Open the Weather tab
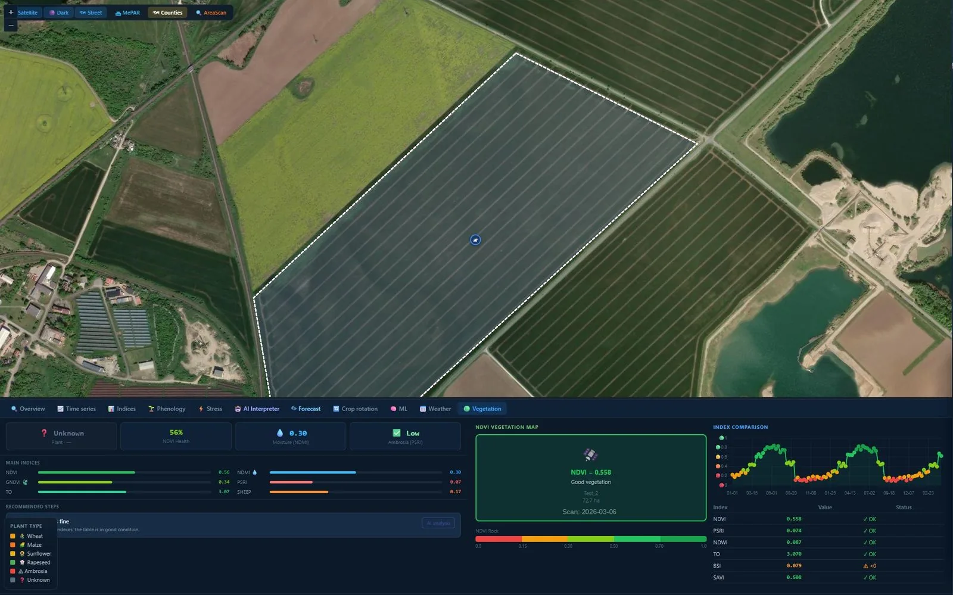 [435, 409]
